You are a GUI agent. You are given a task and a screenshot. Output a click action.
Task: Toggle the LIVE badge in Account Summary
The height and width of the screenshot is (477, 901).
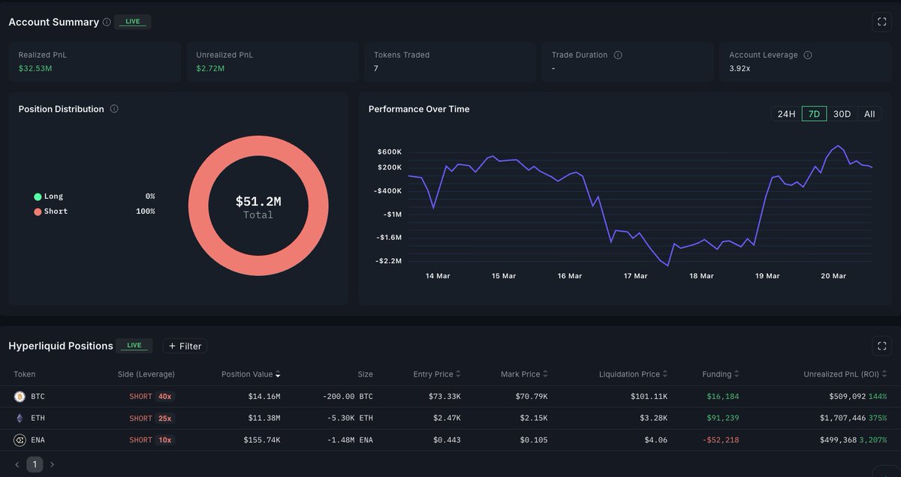tap(133, 22)
